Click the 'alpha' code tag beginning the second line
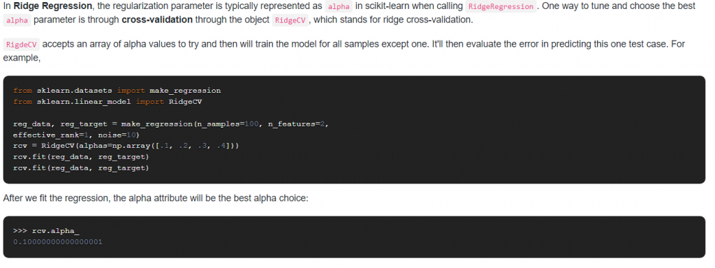Image resolution: width=715 pixels, height=268 pixels. point(17,20)
